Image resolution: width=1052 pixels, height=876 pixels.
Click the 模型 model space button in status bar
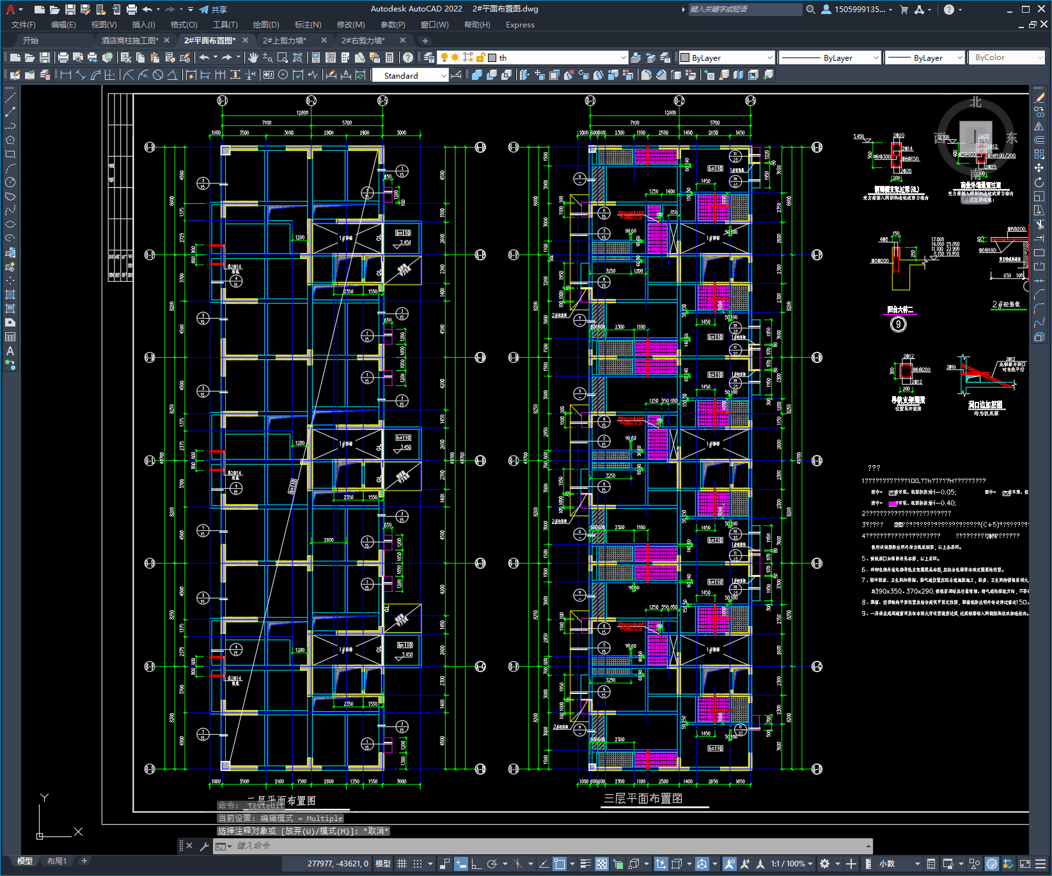coord(383,864)
